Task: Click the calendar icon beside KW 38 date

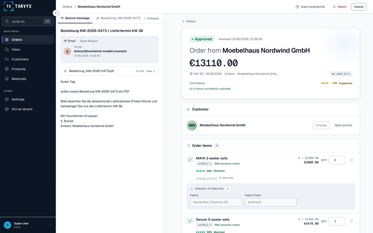Action: pyautogui.click(x=191, y=74)
